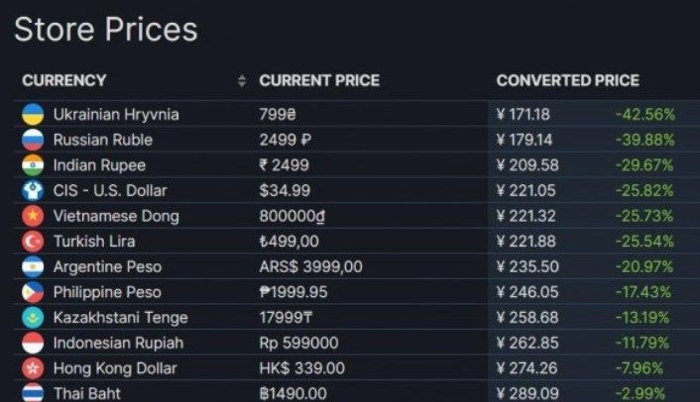Sort table by Converted Price header
The height and width of the screenshot is (402, 700).
tap(567, 81)
